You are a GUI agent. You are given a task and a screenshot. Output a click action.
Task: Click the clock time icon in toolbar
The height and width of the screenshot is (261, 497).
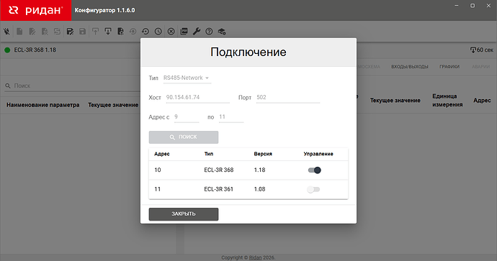click(158, 32)
